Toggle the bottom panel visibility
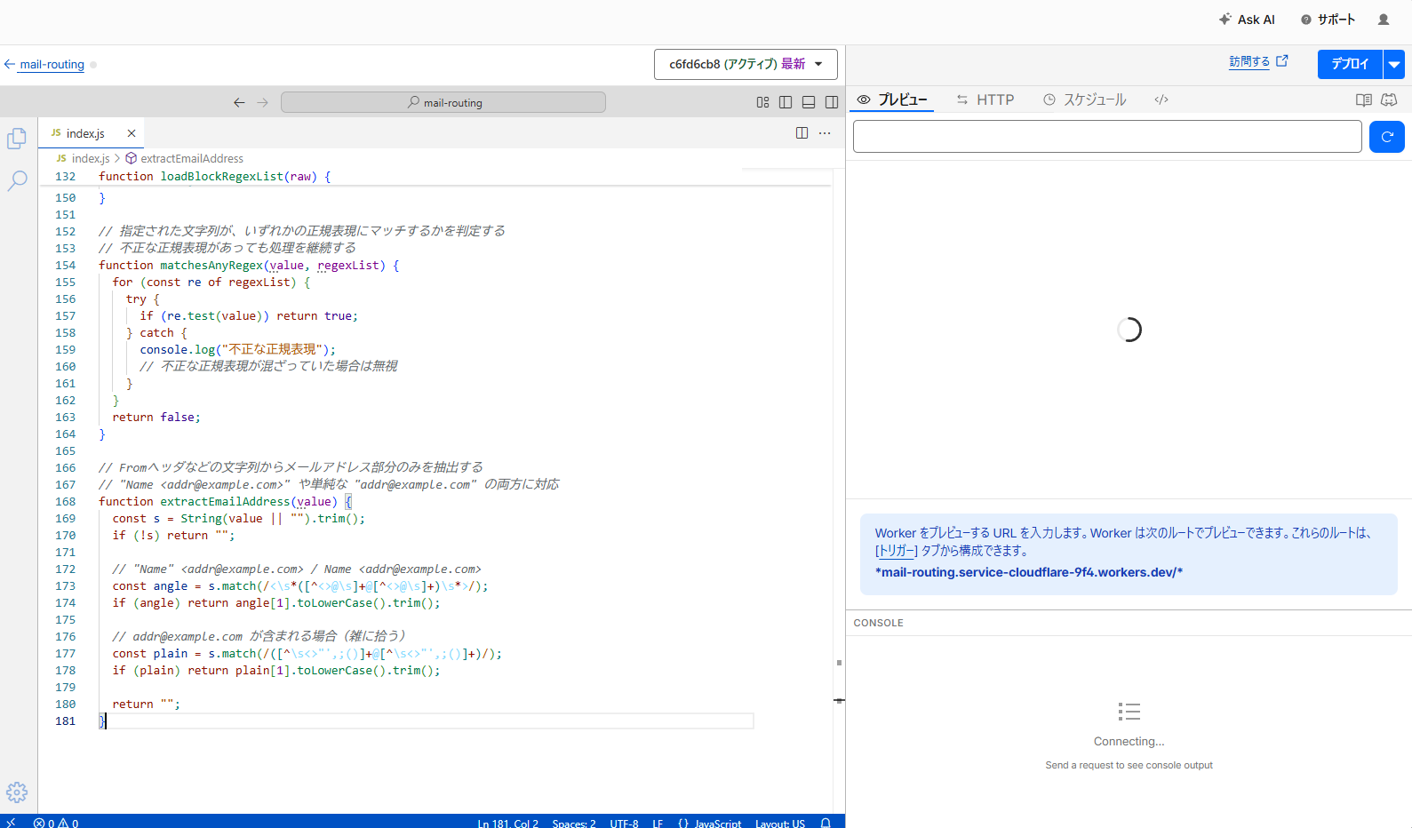 click(809, 102)
